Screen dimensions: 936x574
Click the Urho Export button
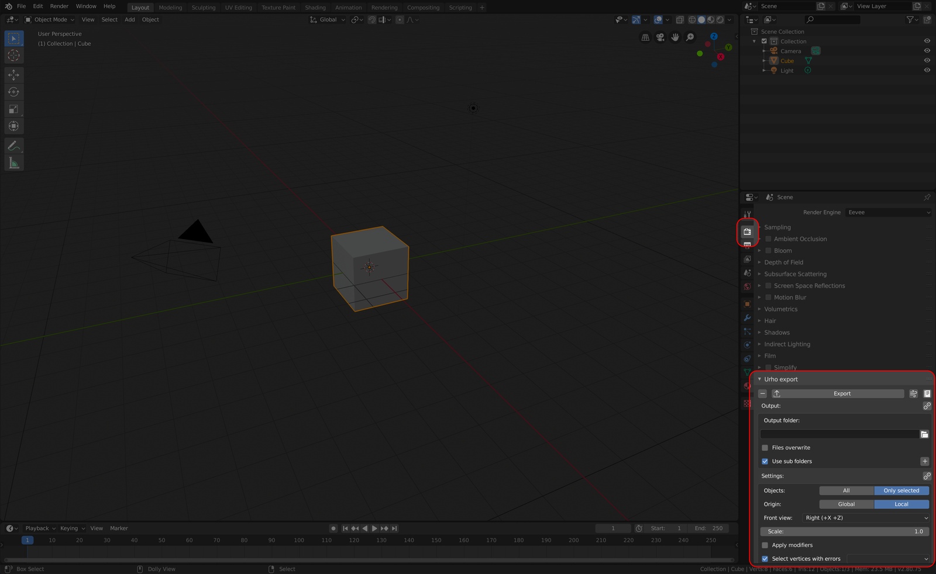tap(838, 394)
